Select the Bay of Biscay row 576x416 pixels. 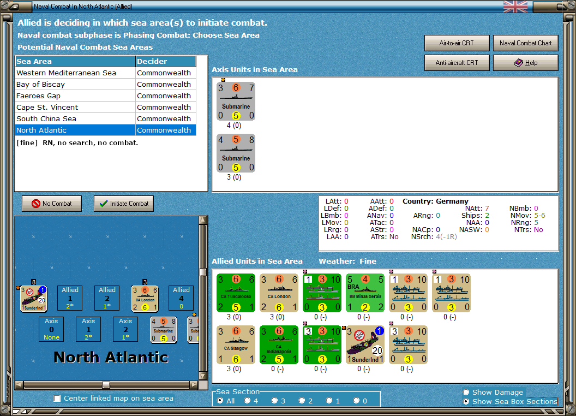(x=106, y=84)
